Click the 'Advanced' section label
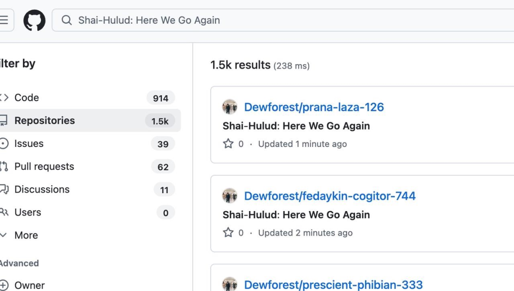Viewport: 514px width, 291px height. (20, 263)
